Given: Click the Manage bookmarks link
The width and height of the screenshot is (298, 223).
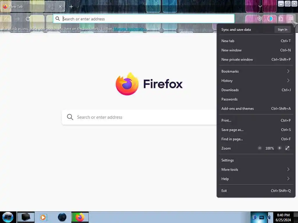Looking at the screenshot, I should 130,29.
